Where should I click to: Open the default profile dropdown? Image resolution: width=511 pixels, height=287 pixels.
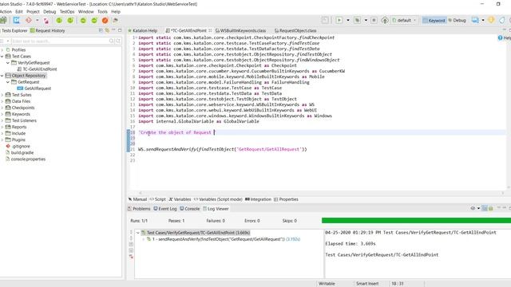coord(405,20)
